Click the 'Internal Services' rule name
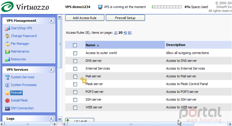The height and width of the screenshot is (126, 232). [x=98, y=68]
